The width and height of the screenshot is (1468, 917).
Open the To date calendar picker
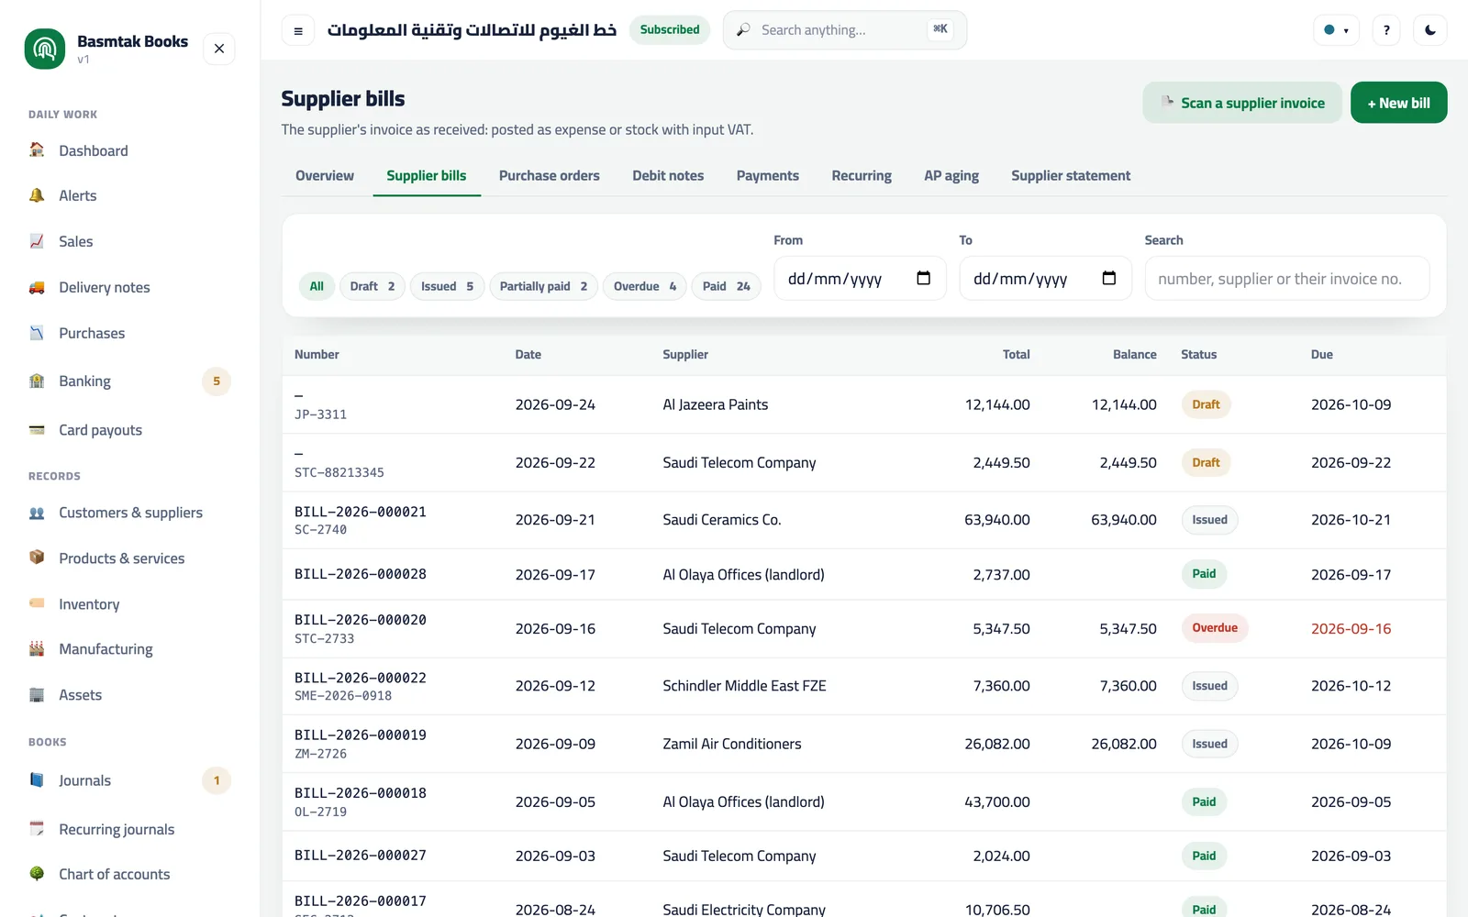pyautogui.click(x=1109, y=278)
